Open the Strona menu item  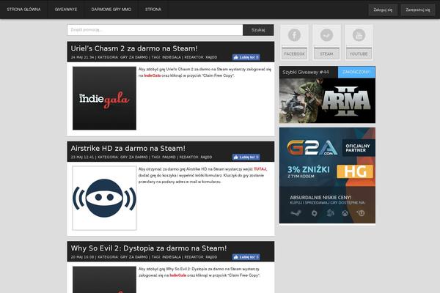coord(153,10)
